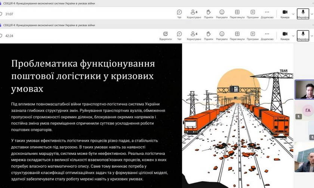
Task: Click the purple-outlined speaker video tile
Action: 304,90
